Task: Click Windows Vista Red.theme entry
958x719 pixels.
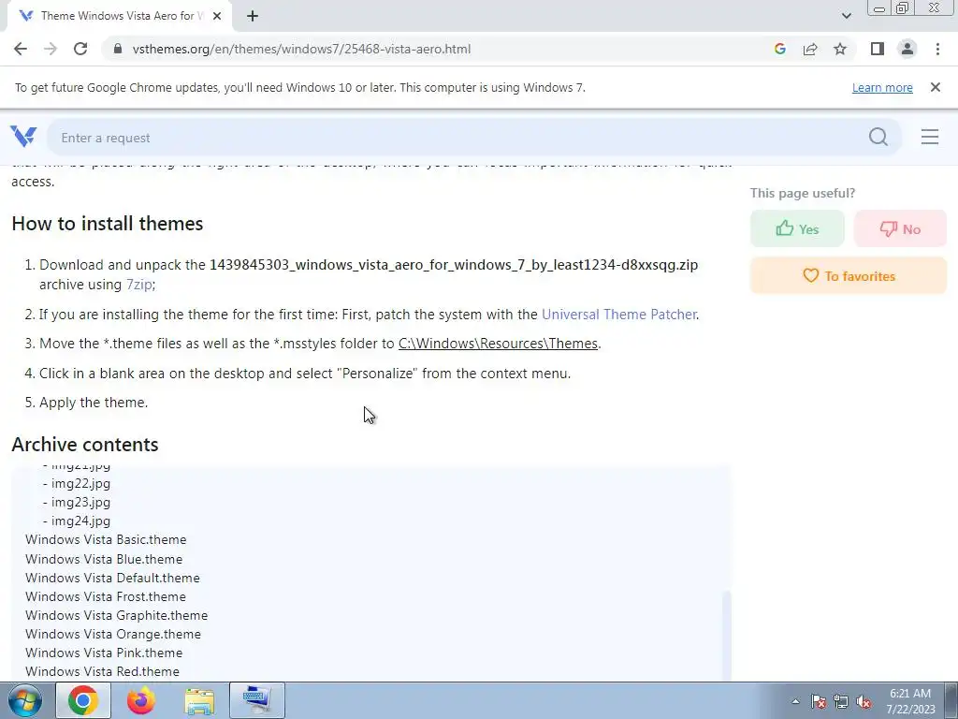Action: pyautogui.click(x=102, y=671)
